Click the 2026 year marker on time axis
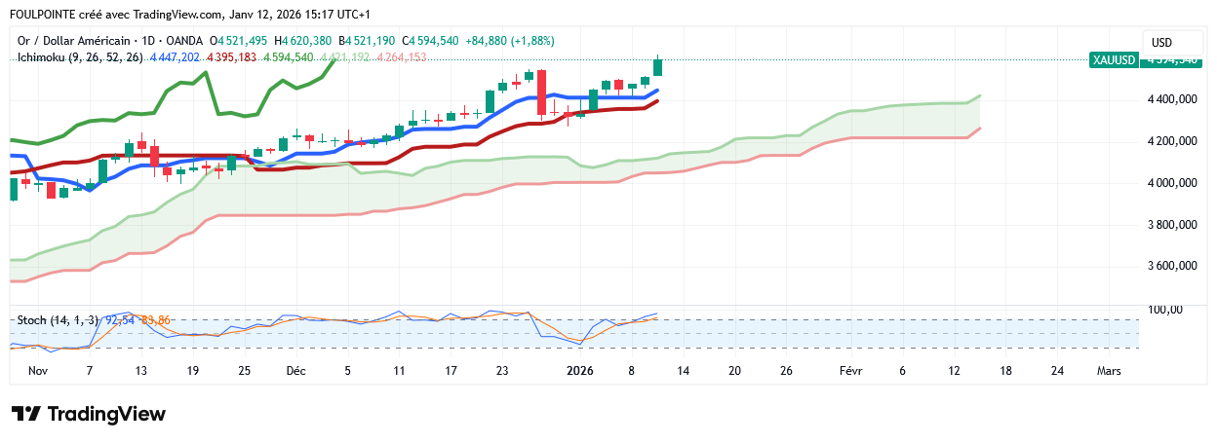The height and width of the screenshot is (443, 1217). pyautogui.click(x=580, y=371)
